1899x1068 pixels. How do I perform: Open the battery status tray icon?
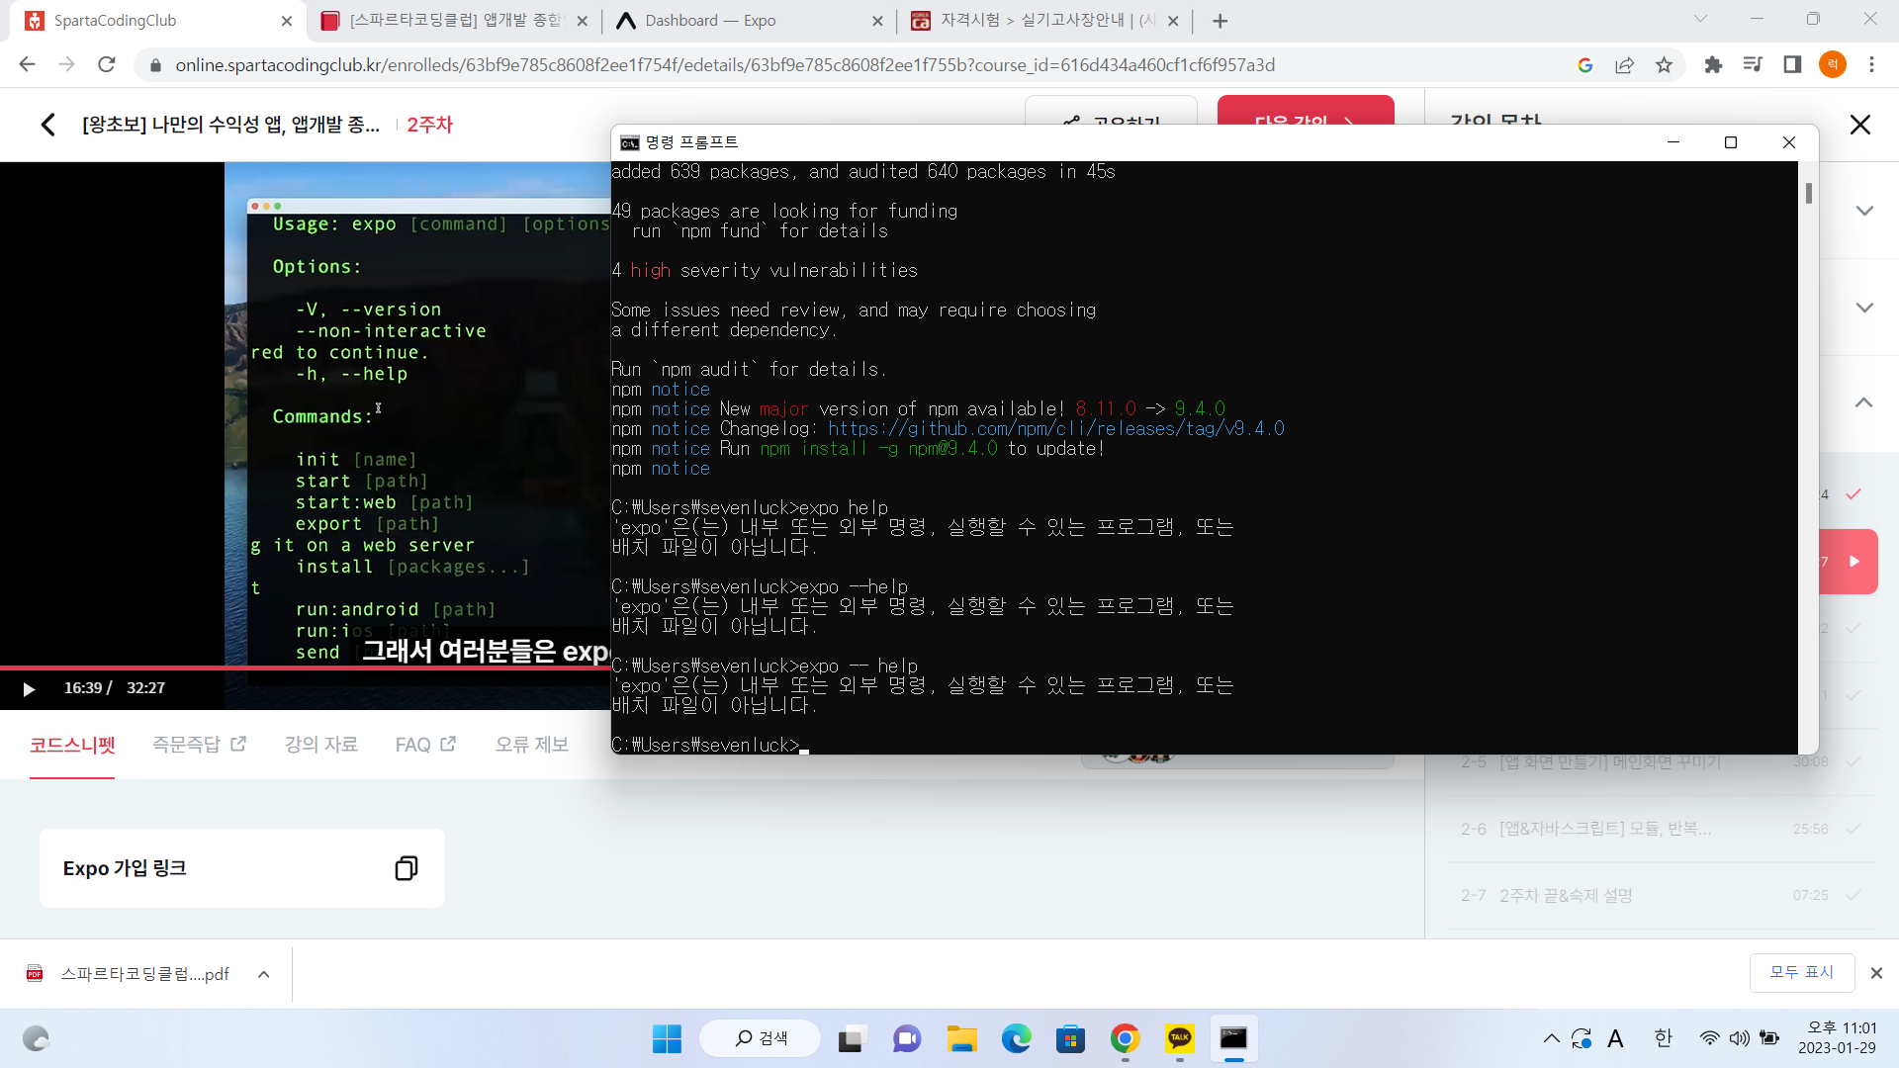point(1769,1039)
